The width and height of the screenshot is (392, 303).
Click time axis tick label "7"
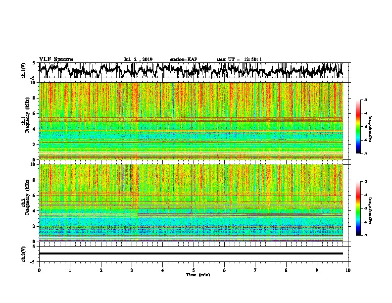tap(255, 270)
